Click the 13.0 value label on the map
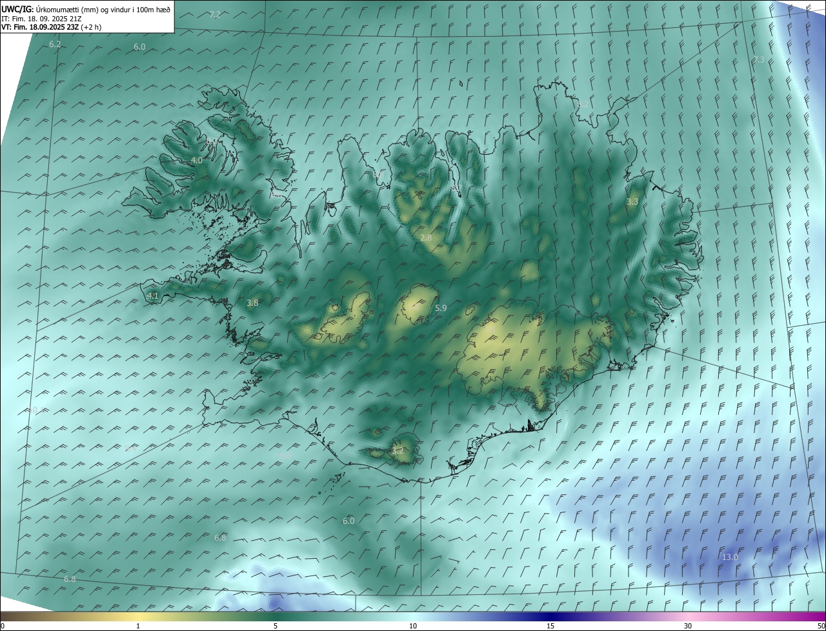 point(729,557)
